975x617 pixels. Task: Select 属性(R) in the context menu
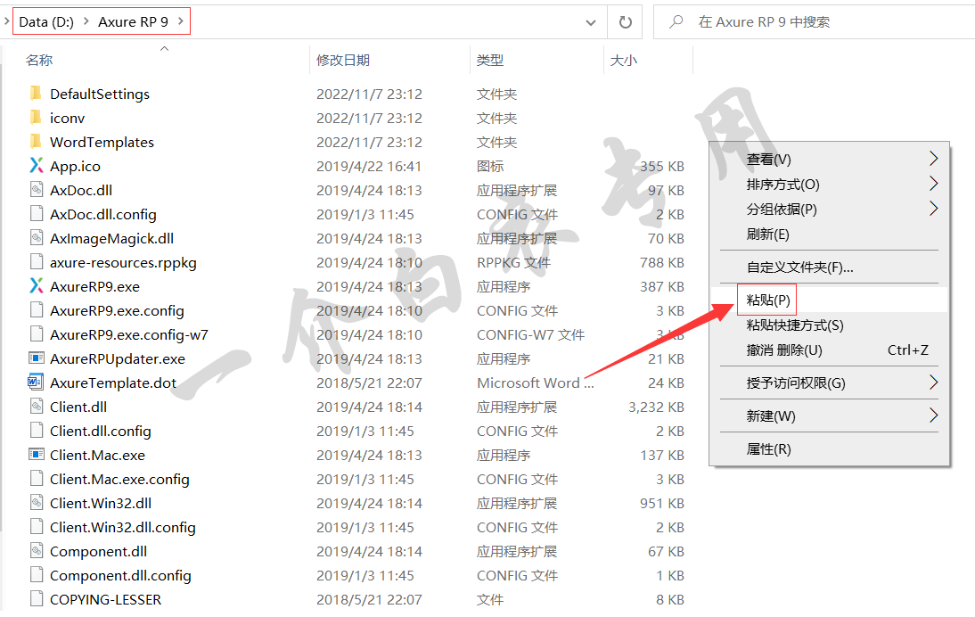pyautogui.click(x=768, y=449)
